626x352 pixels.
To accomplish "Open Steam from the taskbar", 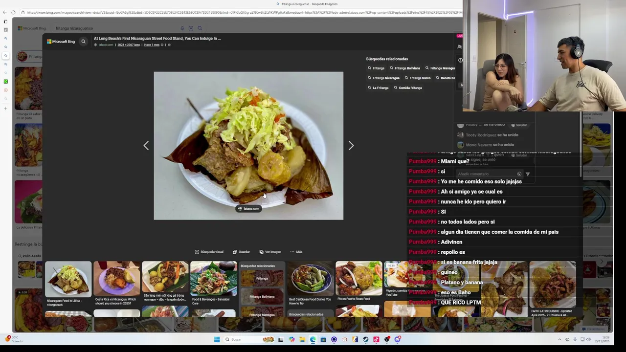I will [x=365, y=339].
